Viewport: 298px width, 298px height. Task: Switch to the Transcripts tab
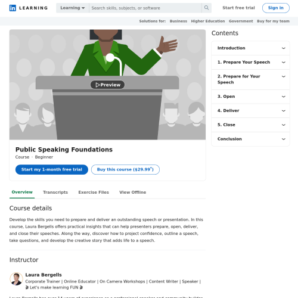(55, 193)
